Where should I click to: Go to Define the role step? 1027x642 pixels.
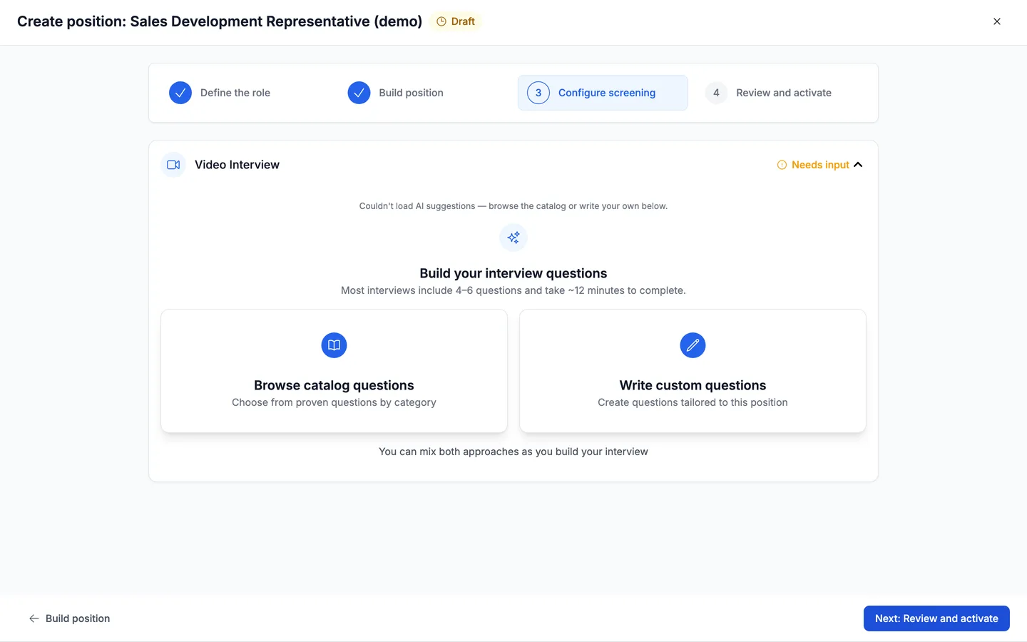tap(235, 93)
